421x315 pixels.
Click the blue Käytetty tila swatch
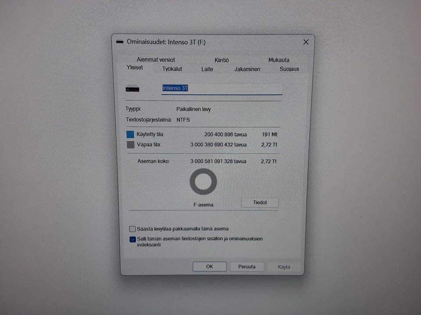(130, 134)
